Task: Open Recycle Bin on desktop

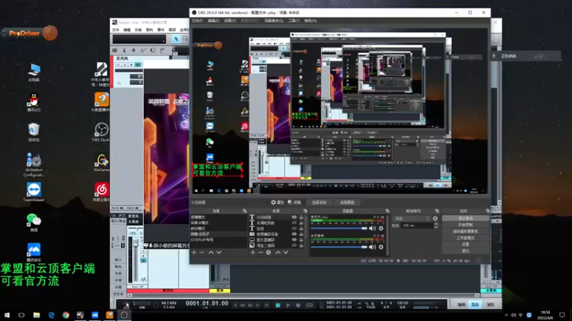Action: [x=34, y=131]
